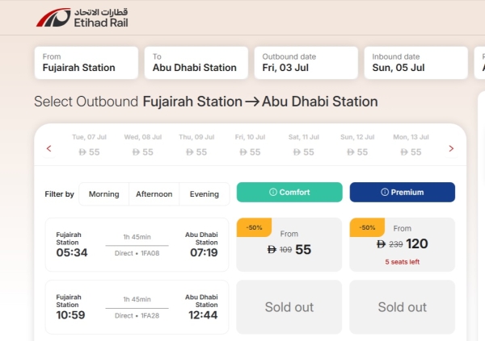Select Mon, 13 Jul date tab
The width and height of the screenshot is (485, 341).
[411, 145]
